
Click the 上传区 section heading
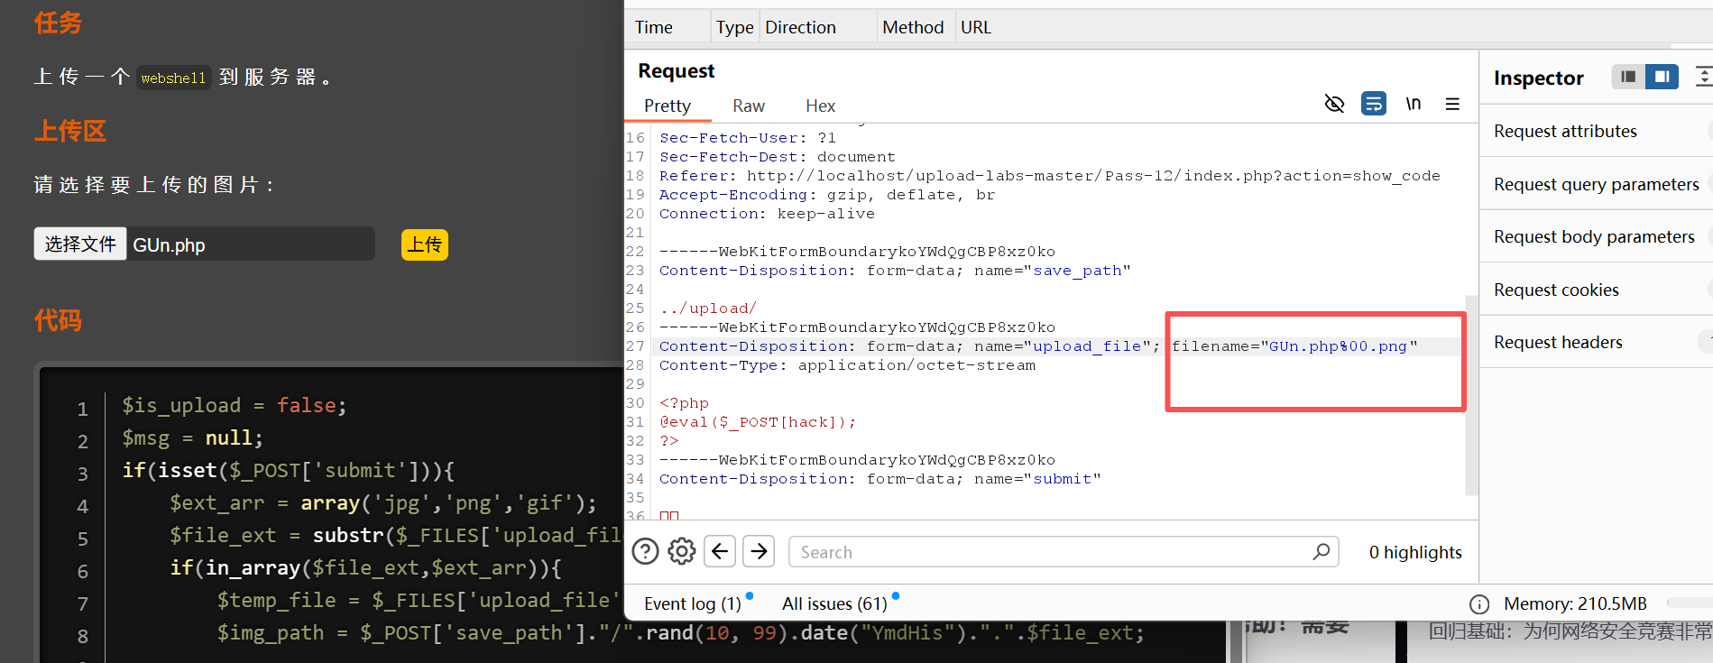click(70, 131)
